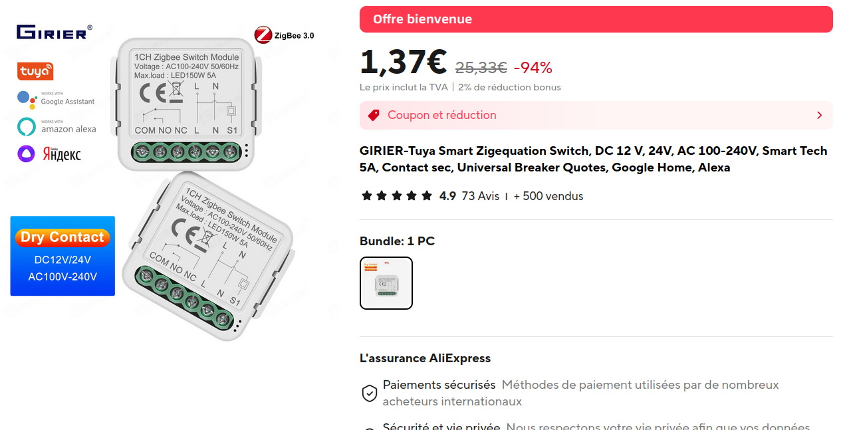
Task: Click the Amazon Alexa icon
Action: pos(27,126)
